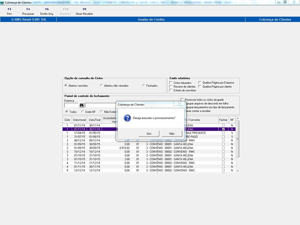Screen dimensions: 300x225
Task: Click the Data Final cell 12/12/14
Action: click(95, 170)
